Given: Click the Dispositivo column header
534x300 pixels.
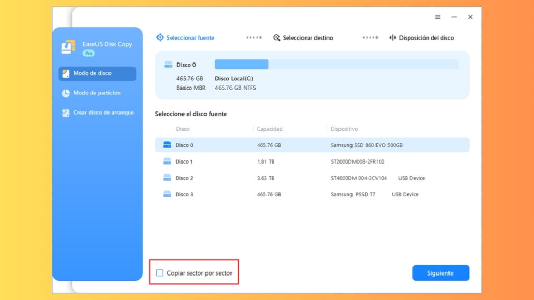Looking at the screenshot, I should pos(344,129).
